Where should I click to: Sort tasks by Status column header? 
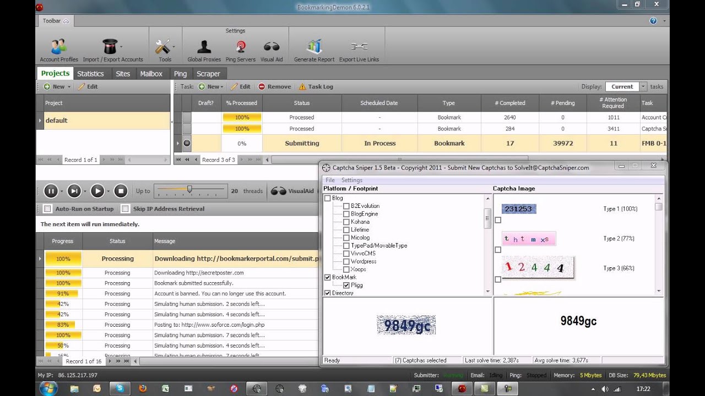302,103
